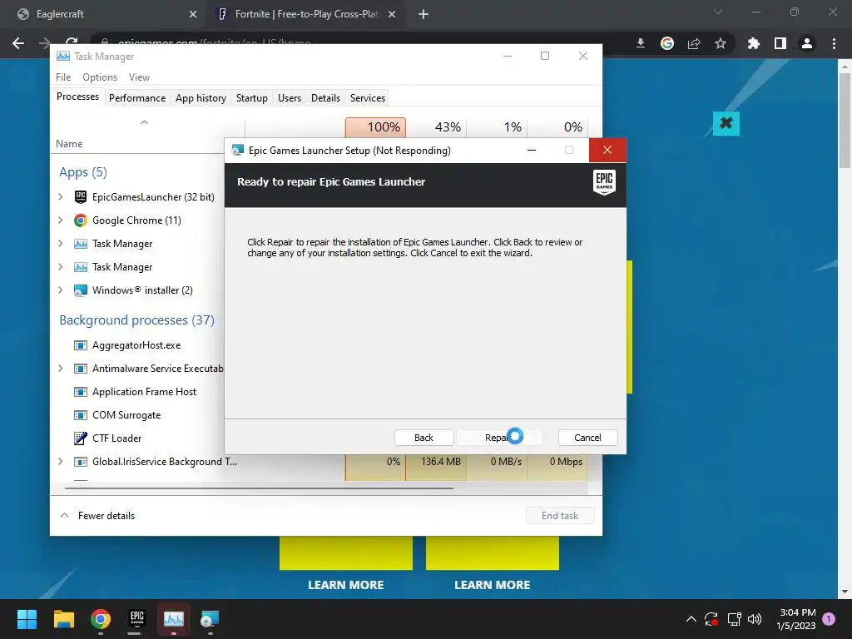The image size is (852, 639).
Task: Follow the right LEARN MORE link on Fortnite page
Action: pos(493,585)
